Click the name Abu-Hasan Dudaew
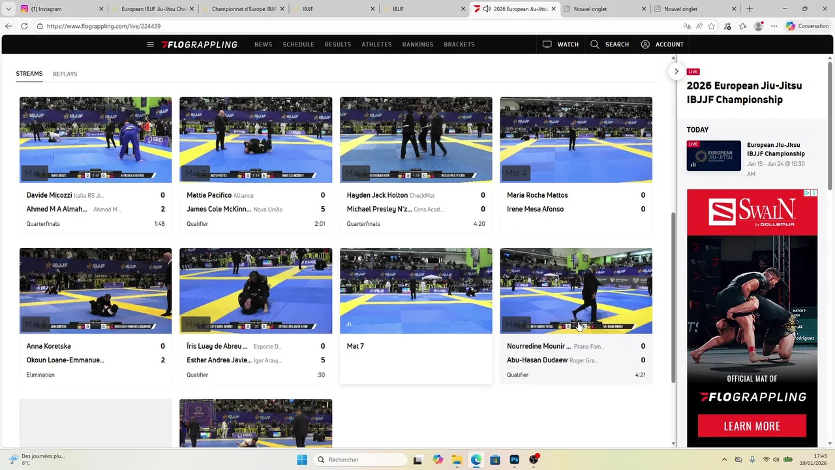This screenshot has width=835, height=470. [537, 360]
